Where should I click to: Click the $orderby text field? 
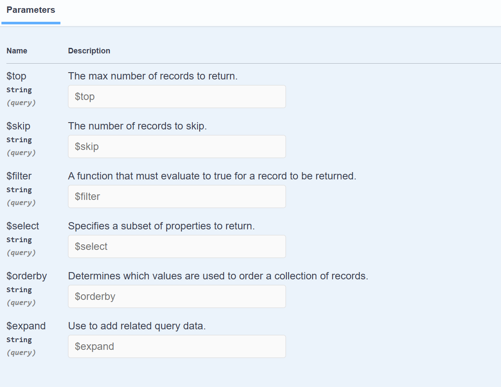[x=177, y=296]
